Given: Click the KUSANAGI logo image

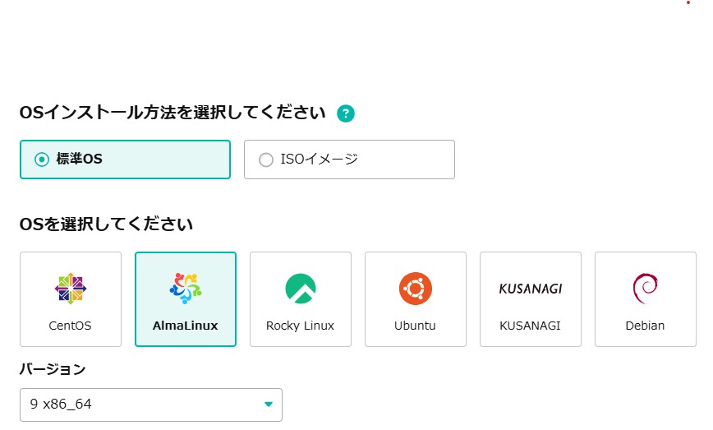Looking at the screenshot, I should pos(530,289).
